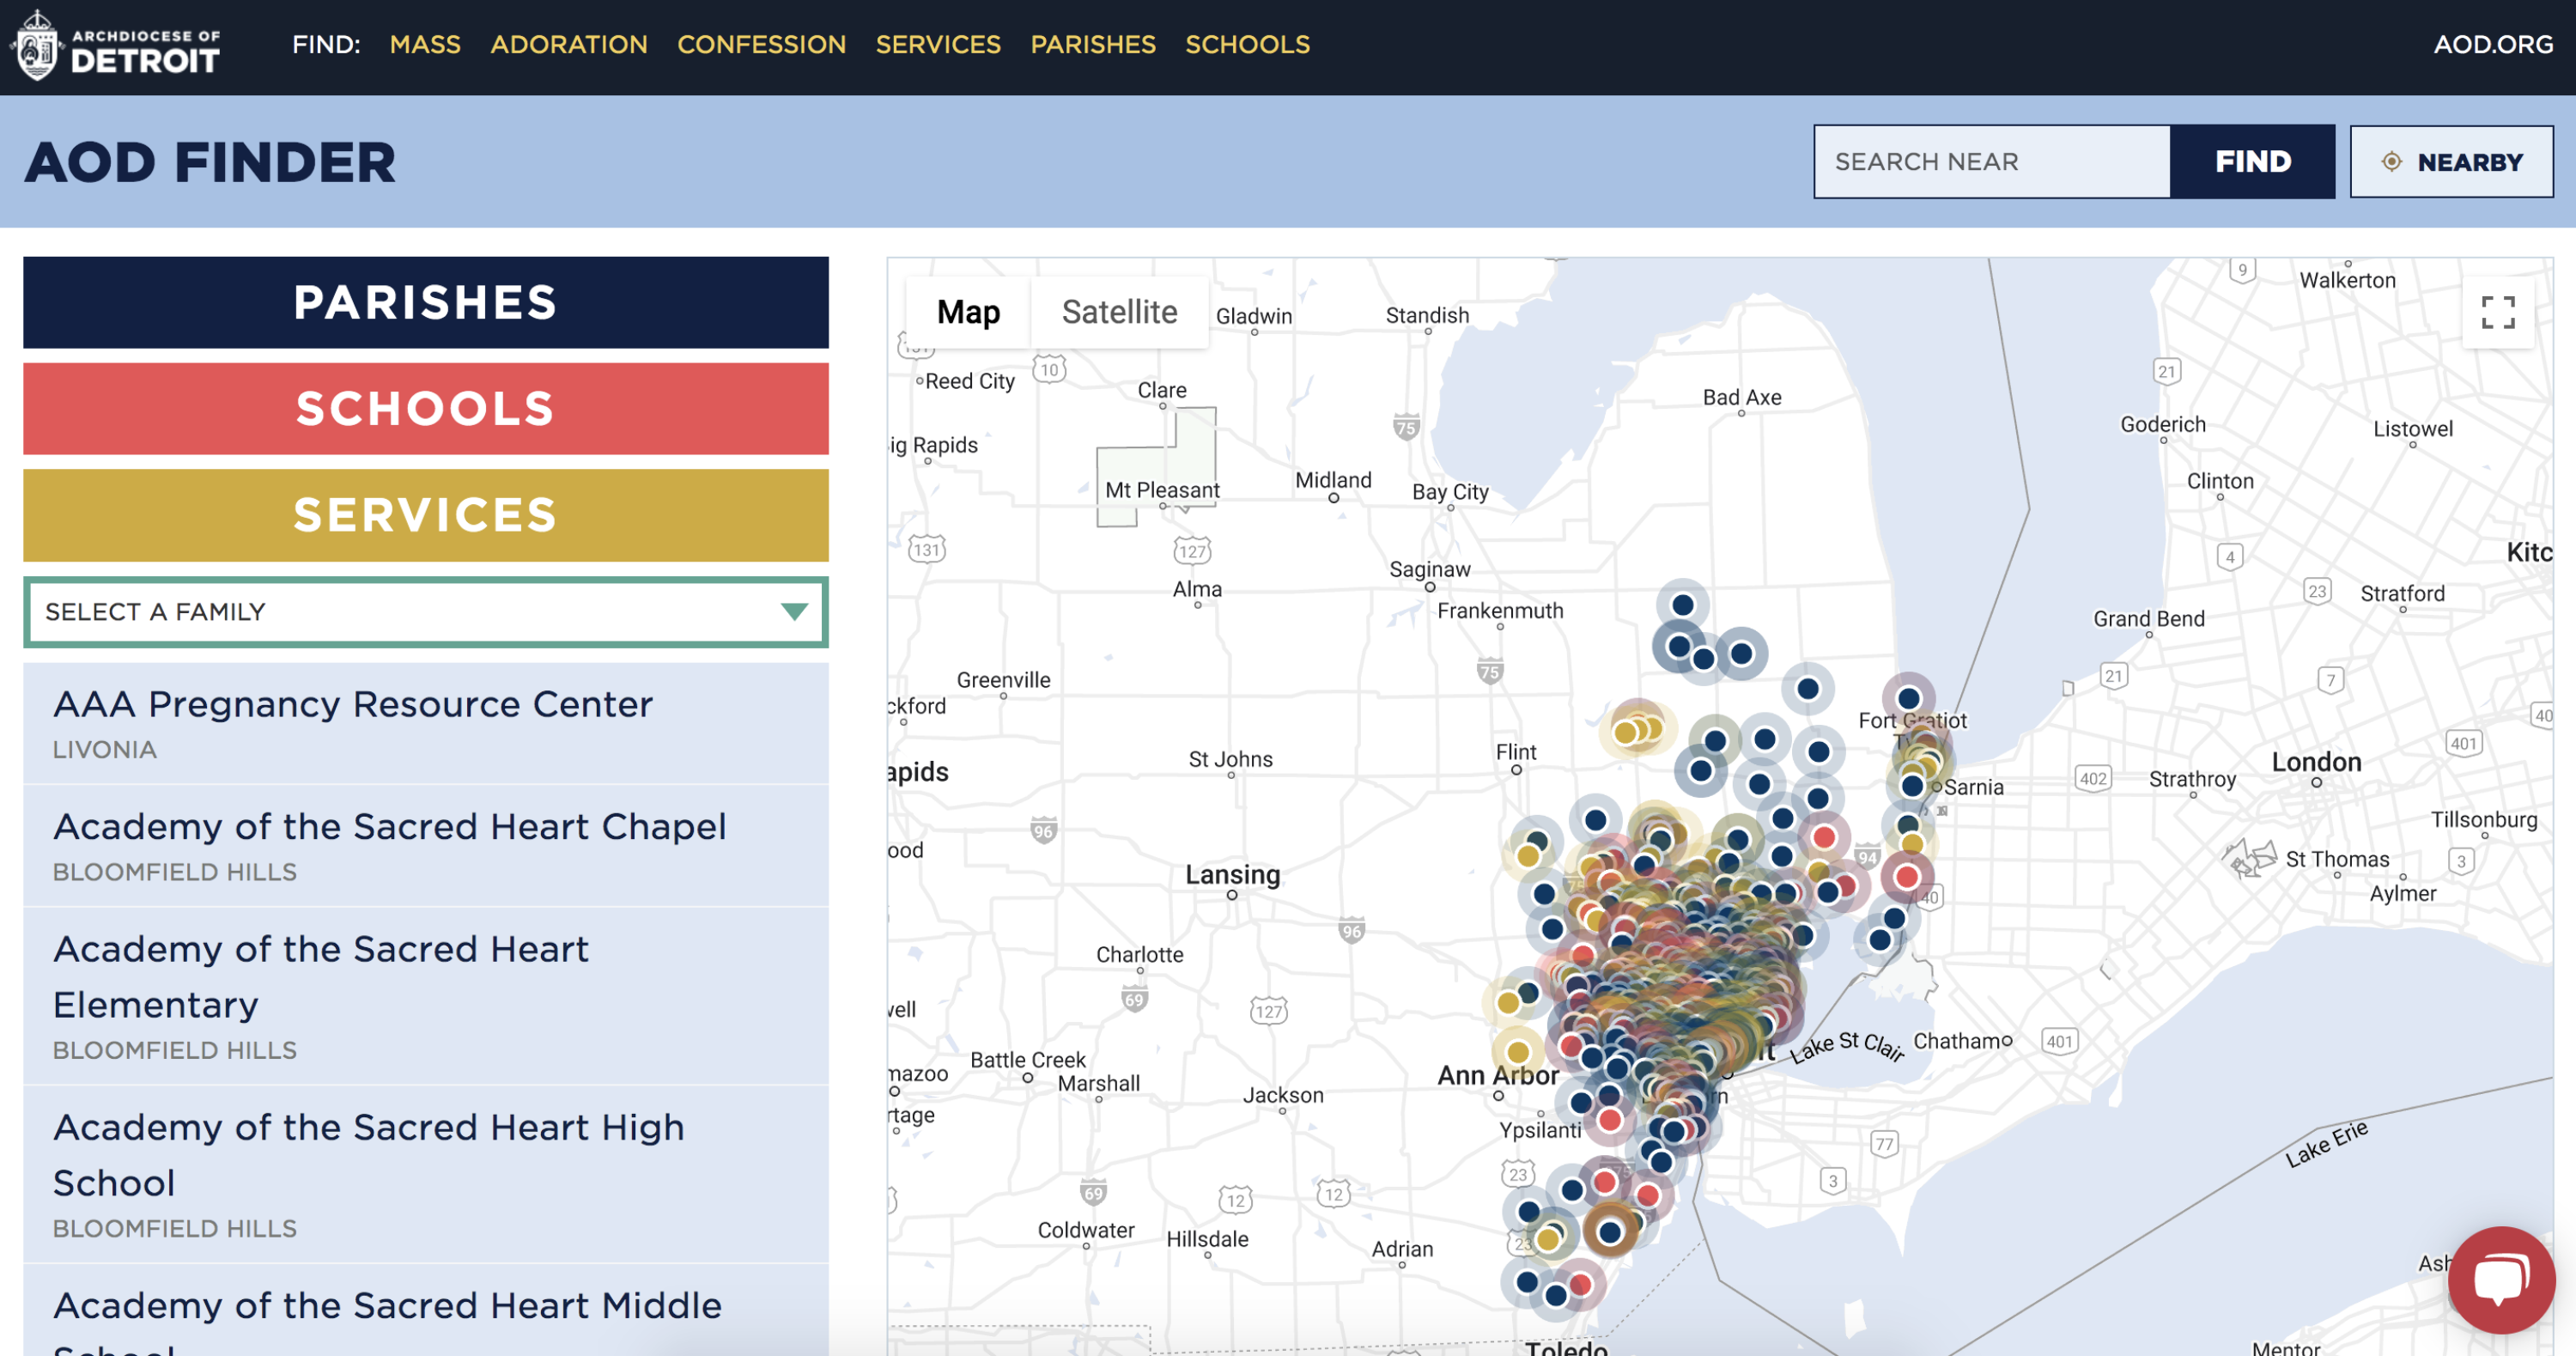Toggle the Parishes filter on
2576x1356 pixels.
pos(425,302)
